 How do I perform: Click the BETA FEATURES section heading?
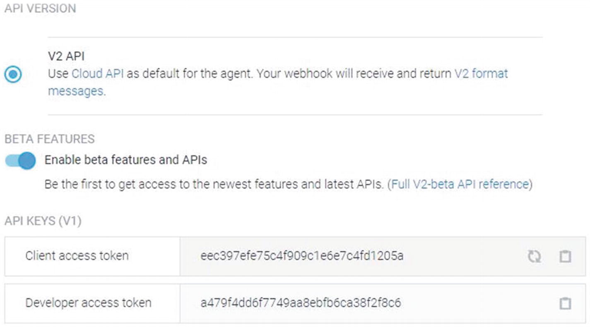coord(50,139)
